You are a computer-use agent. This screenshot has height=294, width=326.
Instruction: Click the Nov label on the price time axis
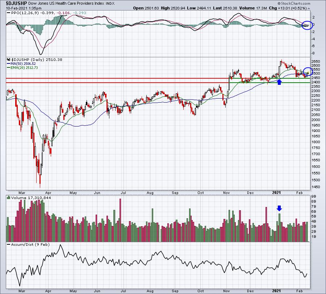point(226,192)
